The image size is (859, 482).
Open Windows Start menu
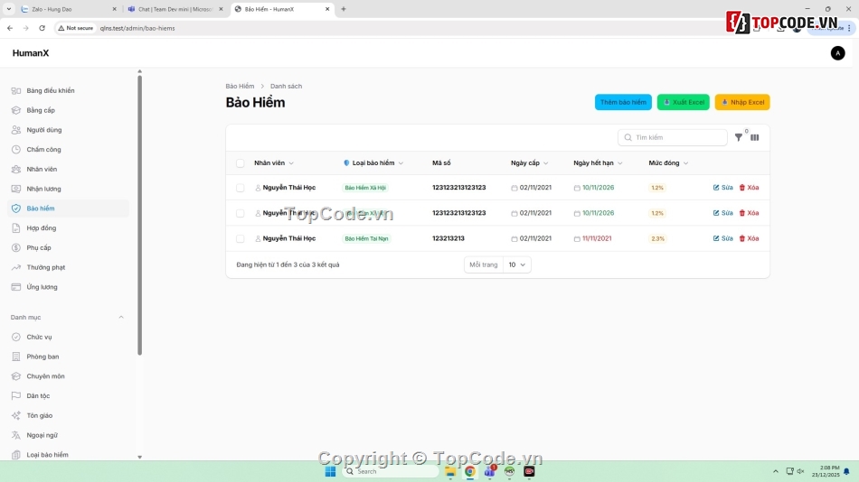[330, 471]
